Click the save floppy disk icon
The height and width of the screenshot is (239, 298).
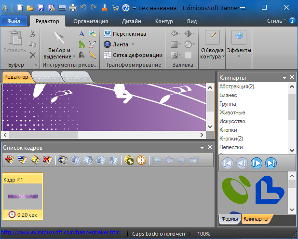[x=41, y=8]
